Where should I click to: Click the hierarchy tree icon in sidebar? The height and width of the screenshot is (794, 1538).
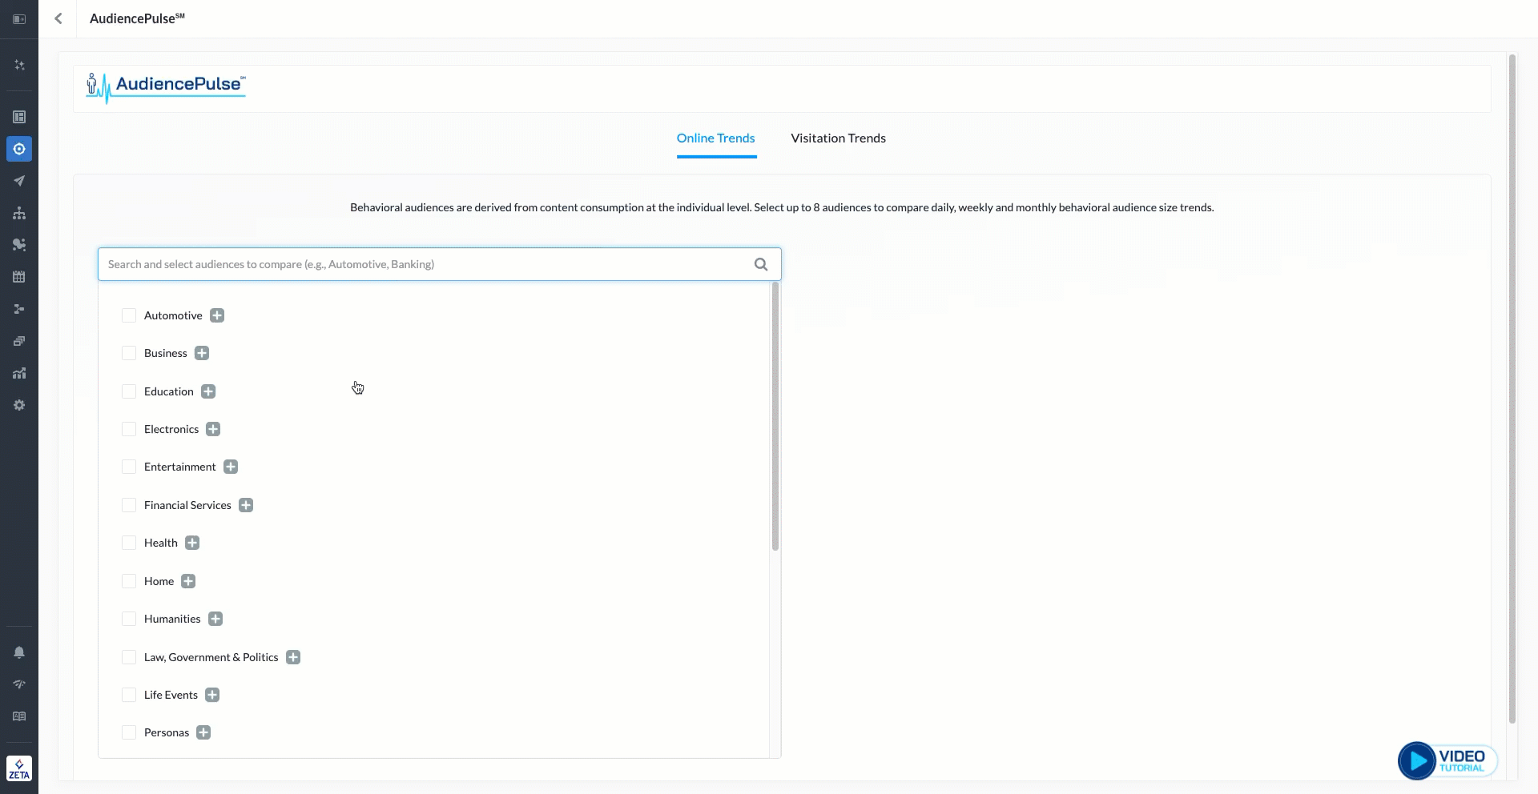19,213
